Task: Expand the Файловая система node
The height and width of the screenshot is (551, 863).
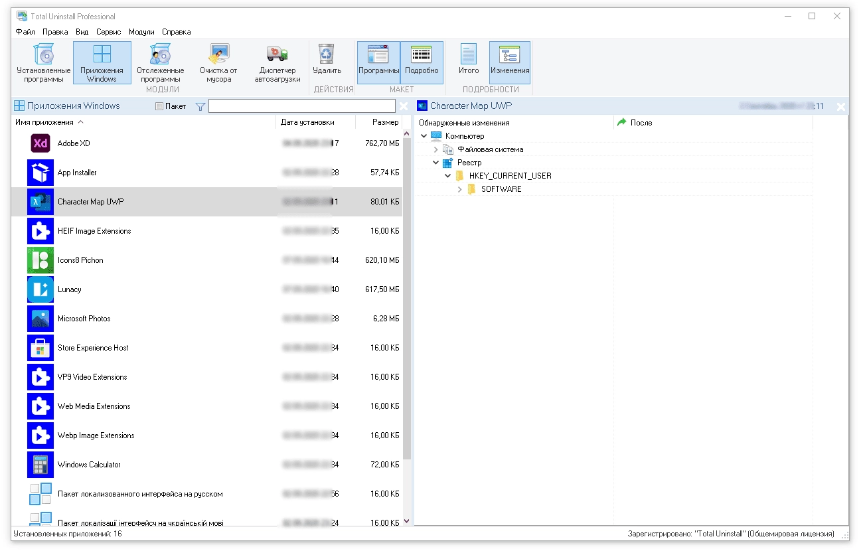Action: click(x=435, y=149)
